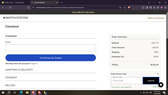Image resolution: width=168 pixels, height=95 pixels.
Task: Click the share page icon
Action: pos(124,8)
